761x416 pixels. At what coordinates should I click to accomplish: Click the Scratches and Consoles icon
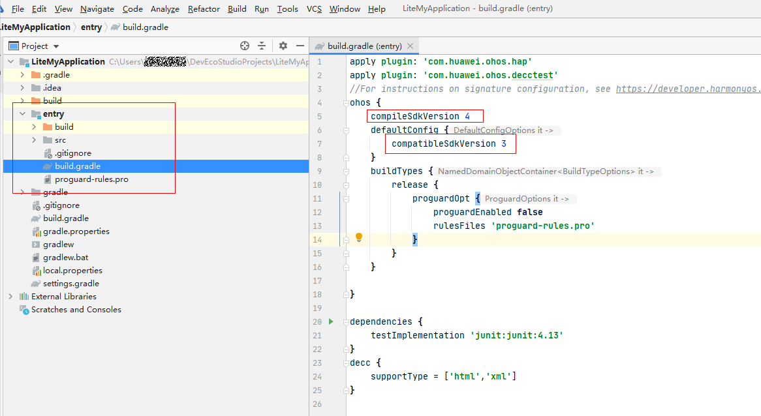[x=23, y=309]
